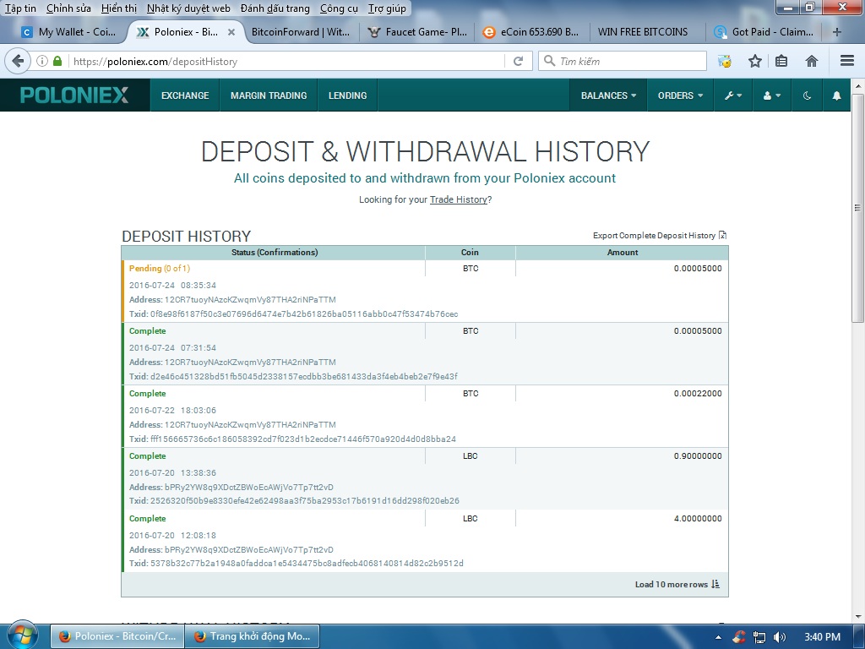Open the LENDING page

click(x=347, y=95)
